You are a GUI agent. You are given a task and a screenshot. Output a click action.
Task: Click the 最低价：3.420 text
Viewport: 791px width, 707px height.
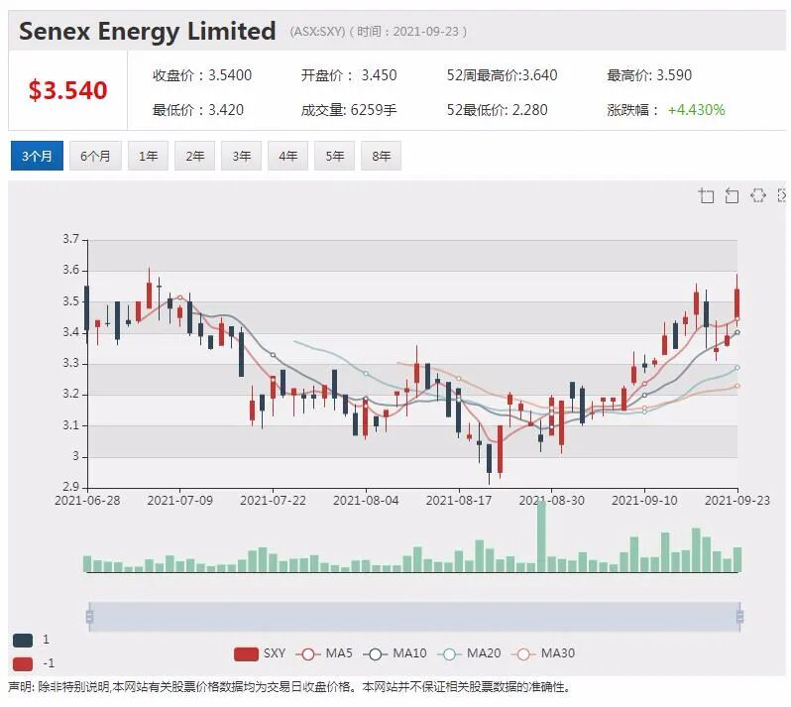pyautogui.click(x=198, y=110)
